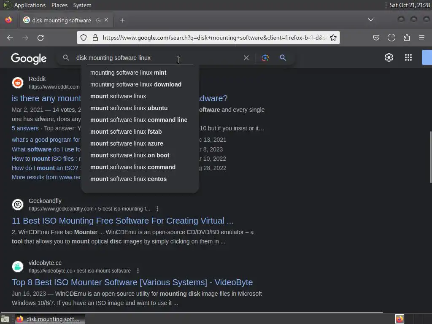Screen dimensions: 432x324
Task: Open the System menu
Action: click(x=82, y=5)
